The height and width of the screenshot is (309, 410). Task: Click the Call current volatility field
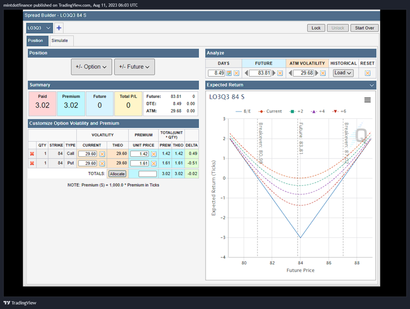tap(88, 154)
